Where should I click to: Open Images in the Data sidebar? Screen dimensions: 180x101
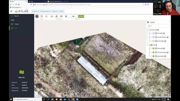pos(17,24)
